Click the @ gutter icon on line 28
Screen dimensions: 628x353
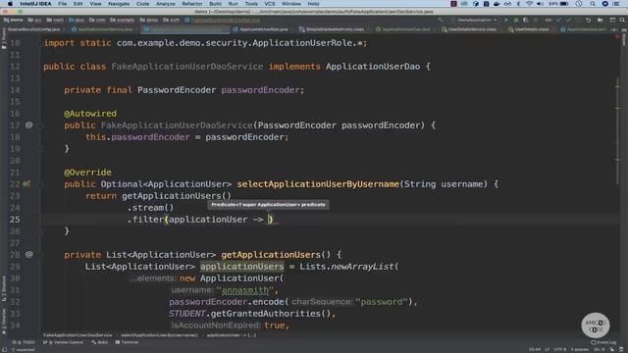[28, 255]
